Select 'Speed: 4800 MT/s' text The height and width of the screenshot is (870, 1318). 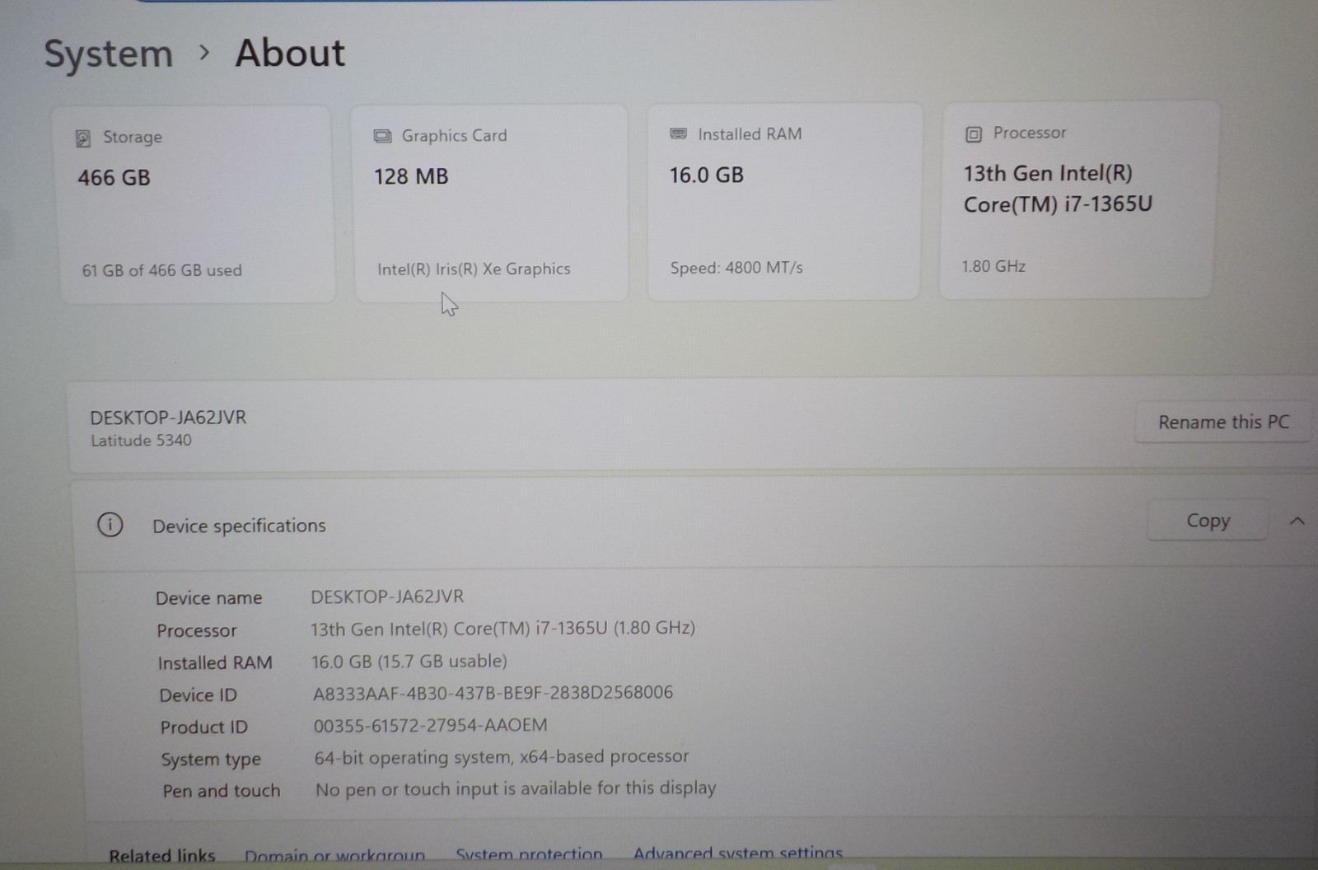click(736, 268)
